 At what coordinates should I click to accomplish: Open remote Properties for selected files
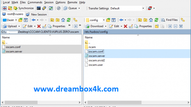point(143,26)
